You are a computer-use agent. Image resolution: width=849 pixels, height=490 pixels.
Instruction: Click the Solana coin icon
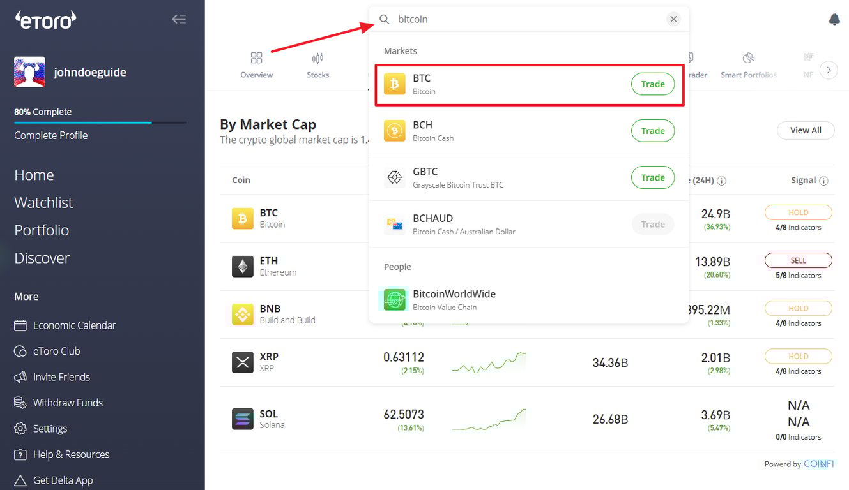point(242,419)
